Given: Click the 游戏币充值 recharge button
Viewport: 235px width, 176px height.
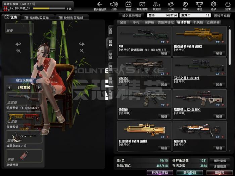Looking at the screenshot, I should point(222,15).
